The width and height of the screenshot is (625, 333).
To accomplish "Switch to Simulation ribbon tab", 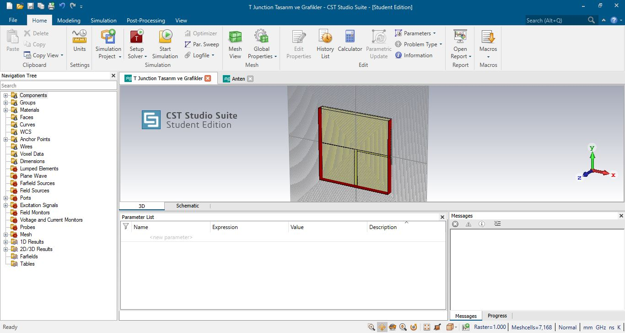I will [x=103, y=20].
